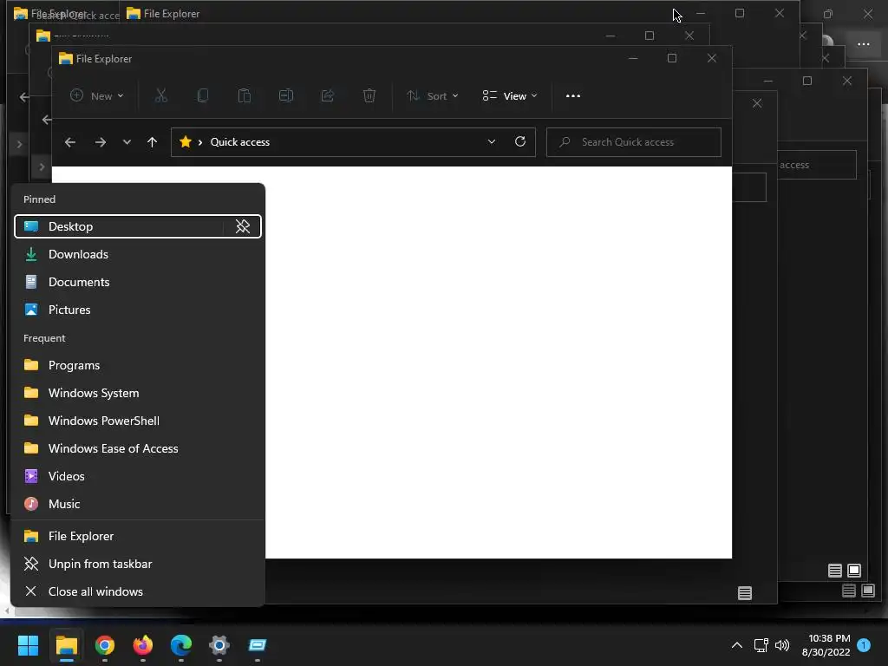Click the Delete trash icon in toolbar

[x=369, y=95]
